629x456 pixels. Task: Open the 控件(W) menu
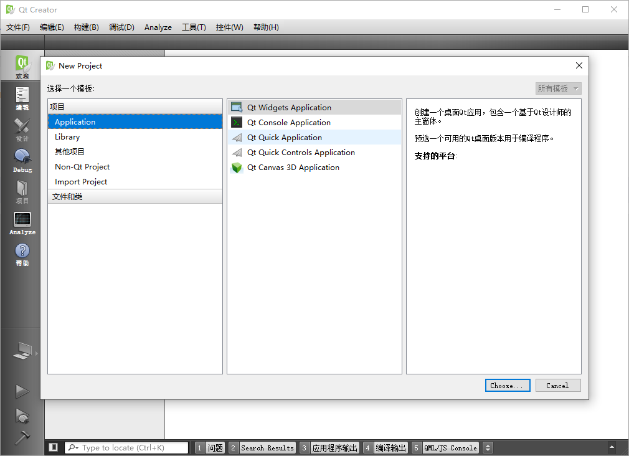229,27
